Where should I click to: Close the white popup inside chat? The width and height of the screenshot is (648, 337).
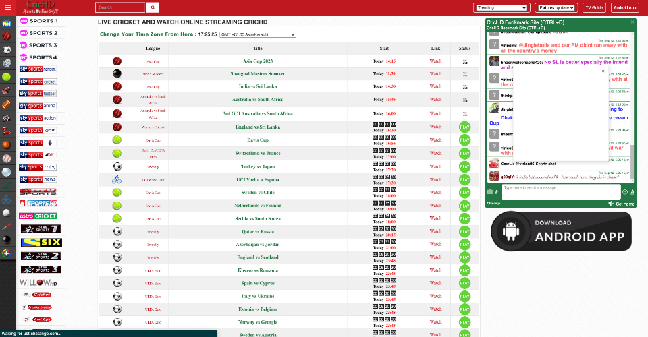603,71
